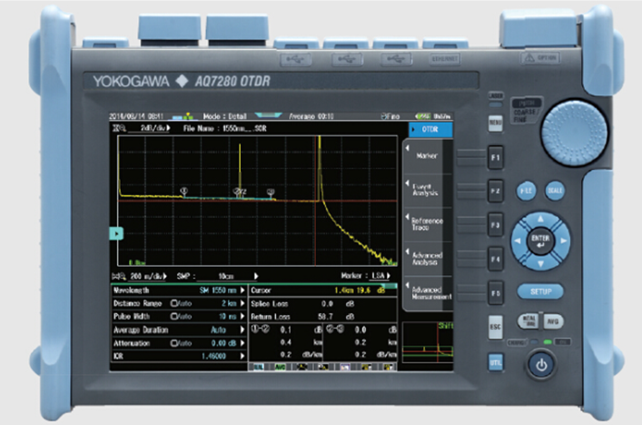Toggle Auto checkbox for Pulse Width

coord(173,317)
